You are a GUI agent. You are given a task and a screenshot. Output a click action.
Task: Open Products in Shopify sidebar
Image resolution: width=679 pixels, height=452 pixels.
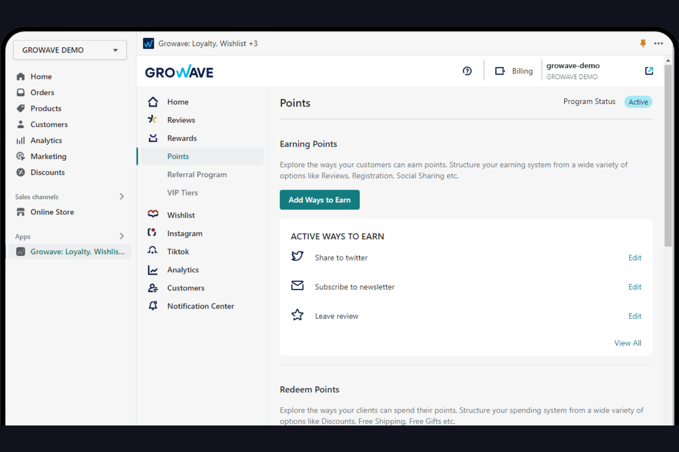pyautogui.click(x=46, y=109)
